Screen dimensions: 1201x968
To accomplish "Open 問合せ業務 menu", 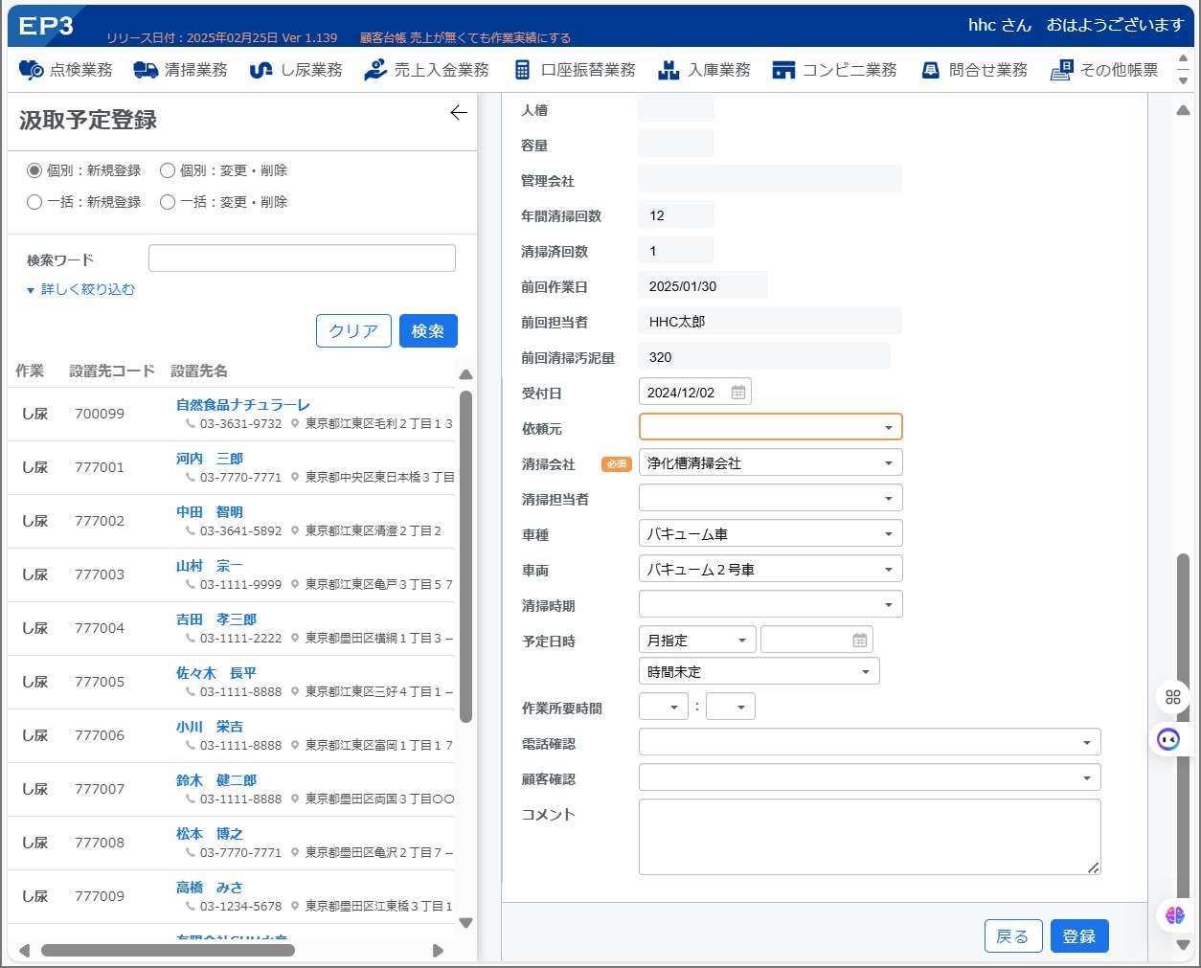I will point(974,70).
